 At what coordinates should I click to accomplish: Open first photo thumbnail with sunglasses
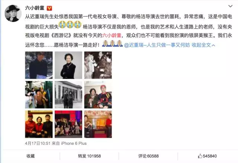coord(39,65)
